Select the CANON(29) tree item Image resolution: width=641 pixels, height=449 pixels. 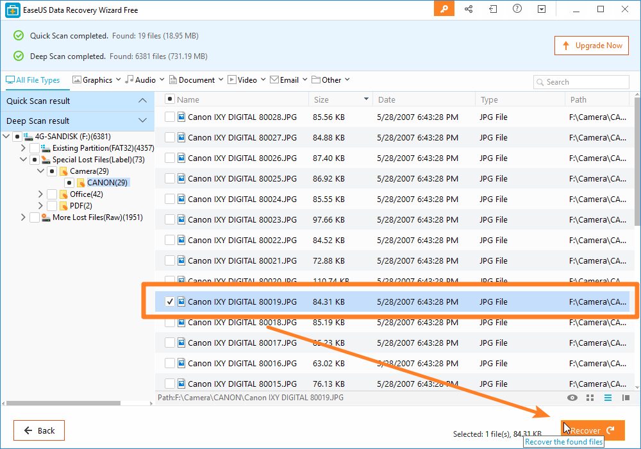(107, 182)
